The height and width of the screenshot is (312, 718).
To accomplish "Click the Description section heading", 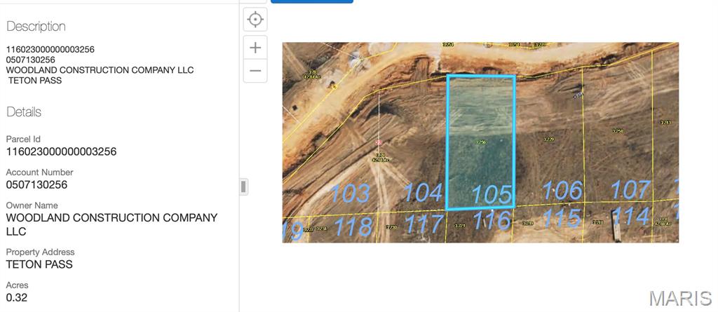I will pos(36,27).
